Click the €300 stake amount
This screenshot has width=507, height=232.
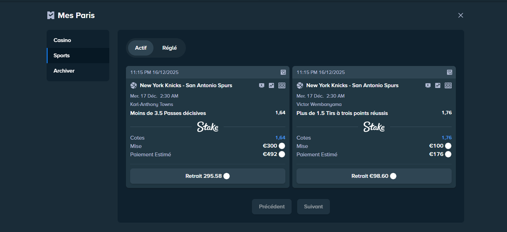click(x=270, y=146)
